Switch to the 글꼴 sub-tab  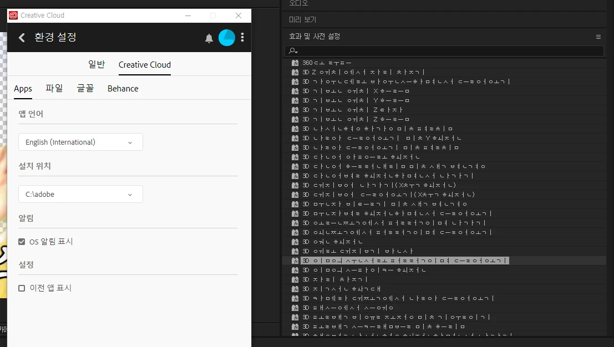tap(85, 88)
